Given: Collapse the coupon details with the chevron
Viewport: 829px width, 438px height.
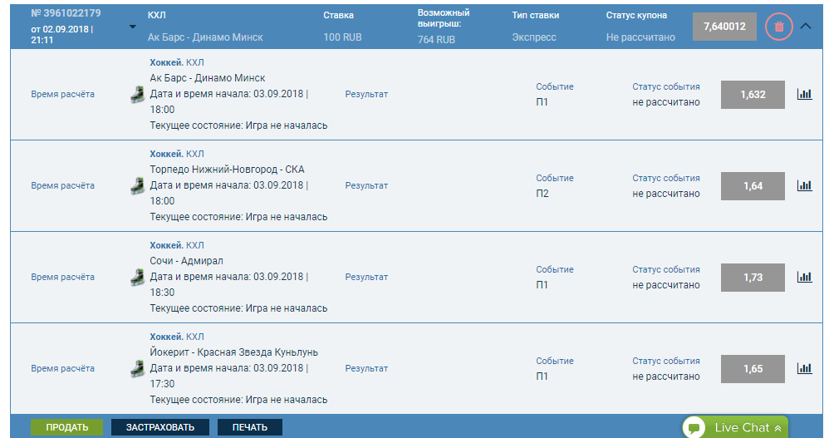Looking at the screenshot, I should tap(805, 26).
